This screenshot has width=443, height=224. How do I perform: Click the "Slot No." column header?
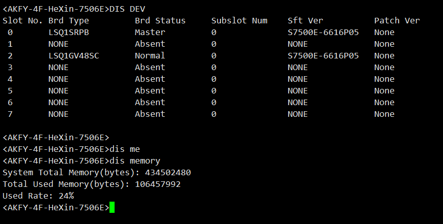click(x=23, y=21)
